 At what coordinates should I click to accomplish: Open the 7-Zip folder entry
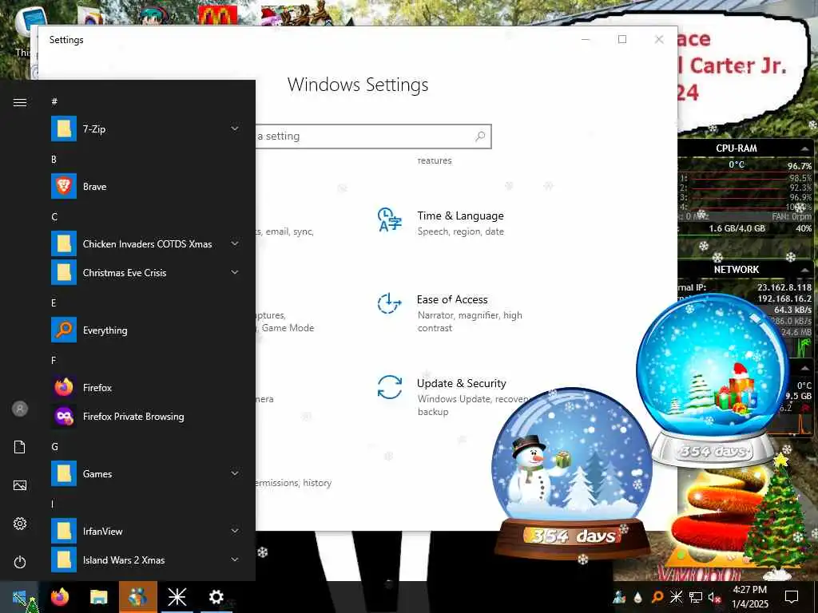(146, 129)
